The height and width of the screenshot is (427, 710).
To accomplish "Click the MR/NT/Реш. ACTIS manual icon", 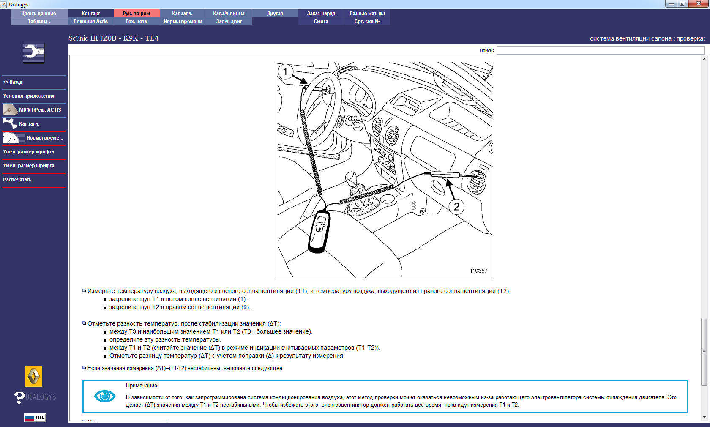I will point(10,110).
